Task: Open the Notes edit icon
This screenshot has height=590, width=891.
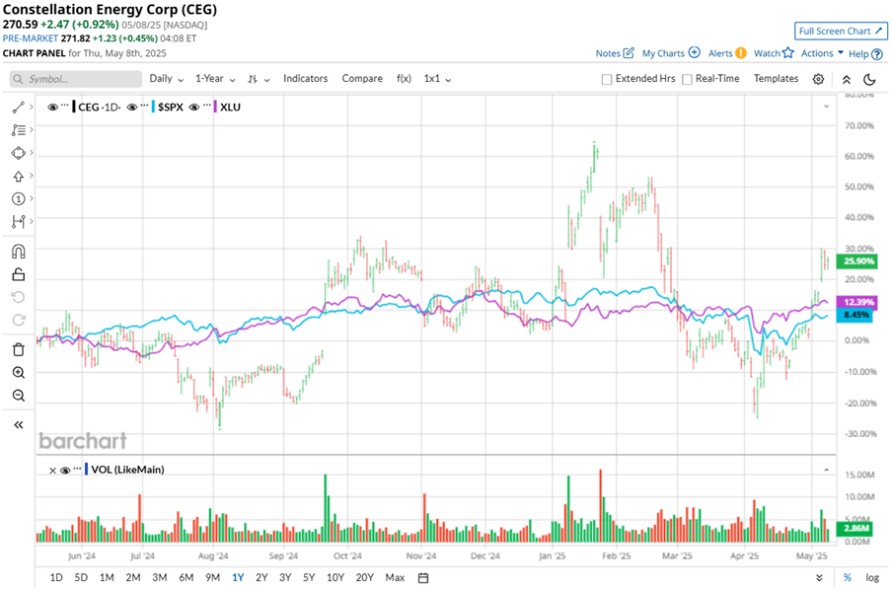Action: 629,53
